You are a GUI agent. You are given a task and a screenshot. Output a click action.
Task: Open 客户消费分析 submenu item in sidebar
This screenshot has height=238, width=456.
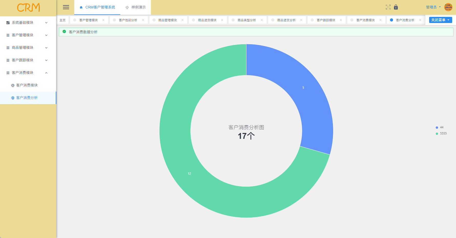pyautogui.click(x=28, y=98)
